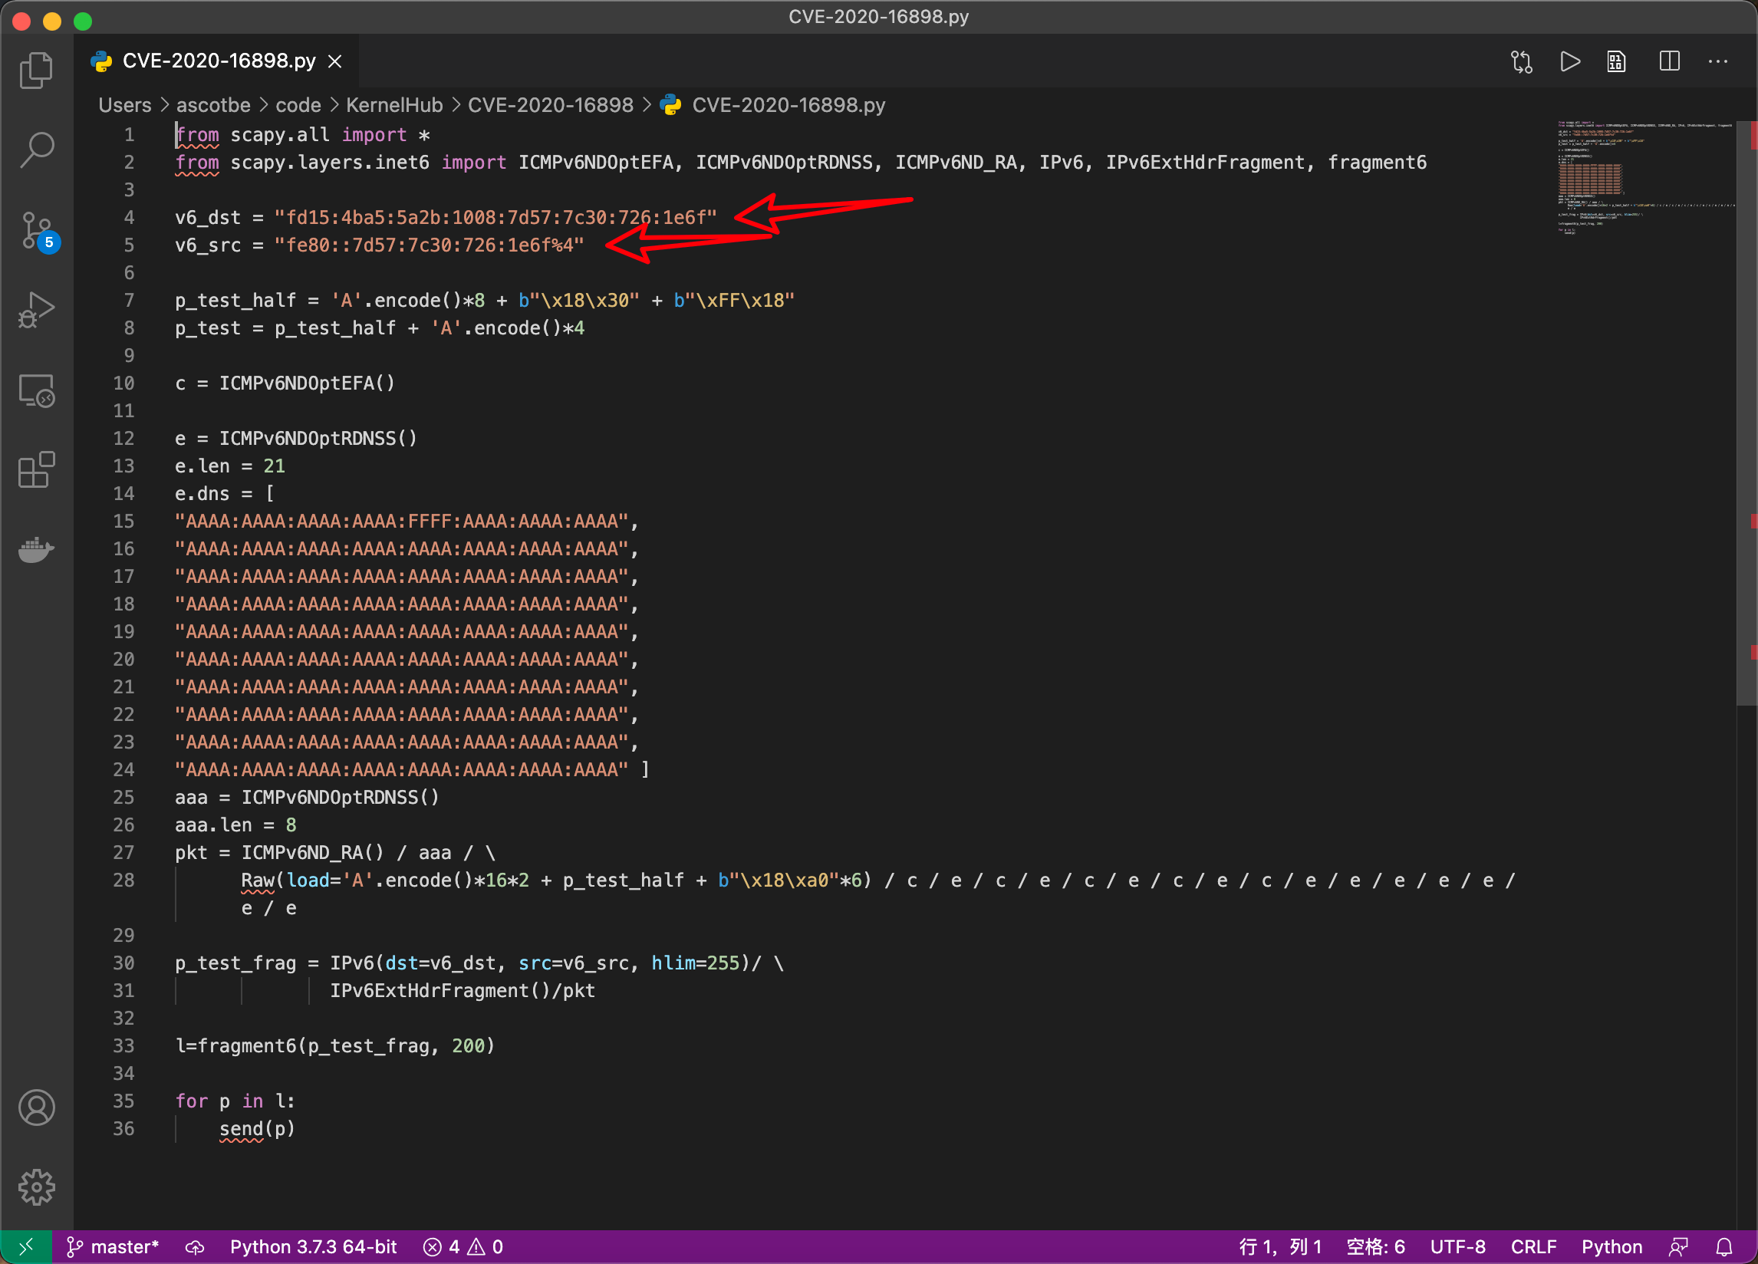This screenshot has height=1264, width=1758.
Task: Change indentation via 空格: 6
Action: click(x=1375, y=1247)
